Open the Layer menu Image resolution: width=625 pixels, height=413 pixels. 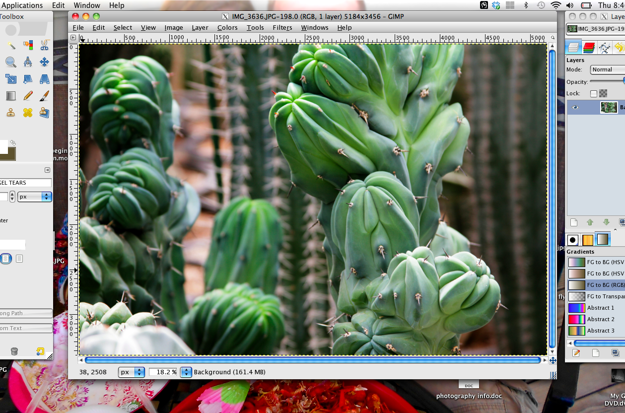click(200, 27)
